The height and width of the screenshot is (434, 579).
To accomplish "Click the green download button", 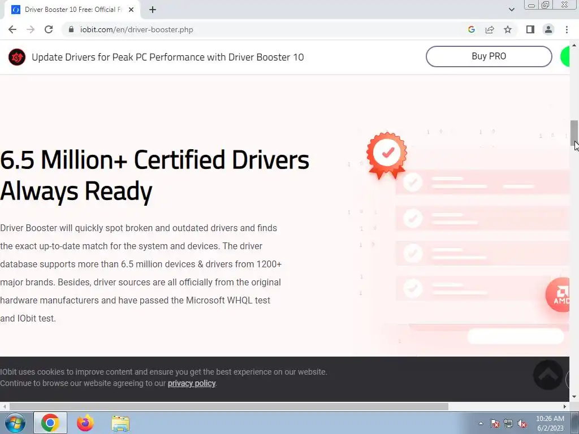I will (565, 57).
